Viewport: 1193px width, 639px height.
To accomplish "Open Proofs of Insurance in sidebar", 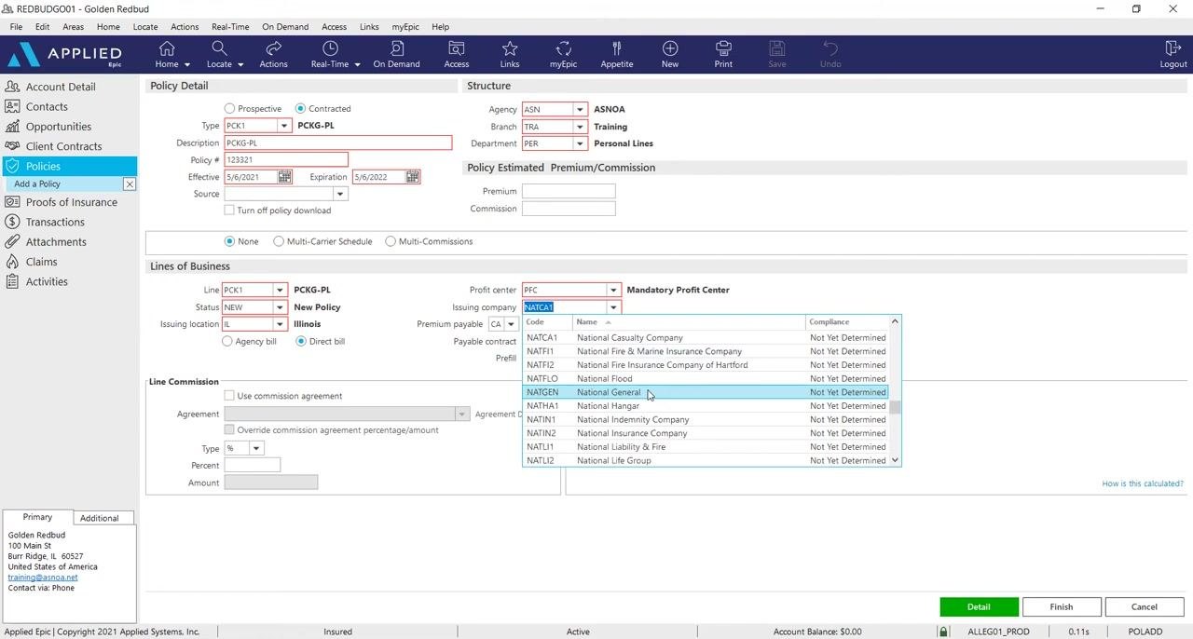I will tap(72, 202).
